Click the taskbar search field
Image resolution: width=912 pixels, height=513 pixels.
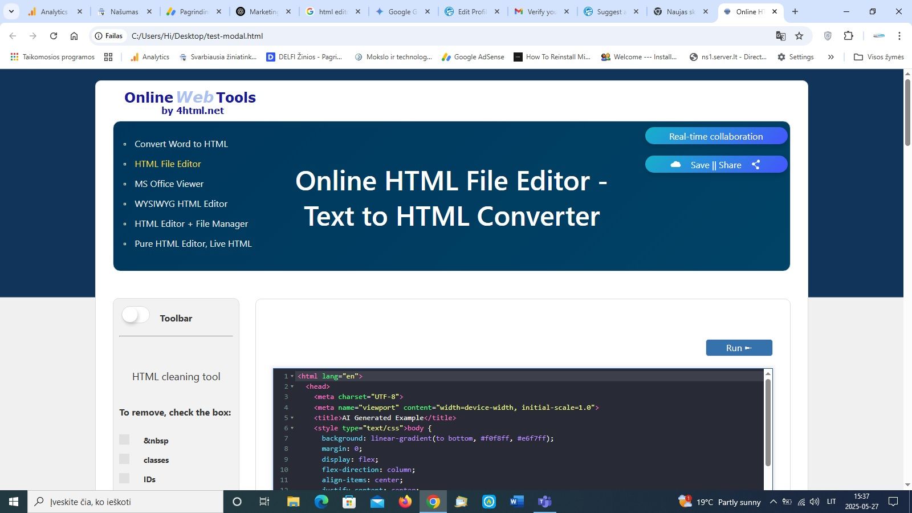pos(125,502)
